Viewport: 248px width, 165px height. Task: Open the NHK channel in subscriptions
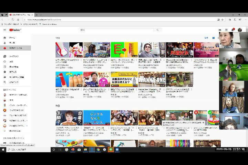[x=11, y=100]
